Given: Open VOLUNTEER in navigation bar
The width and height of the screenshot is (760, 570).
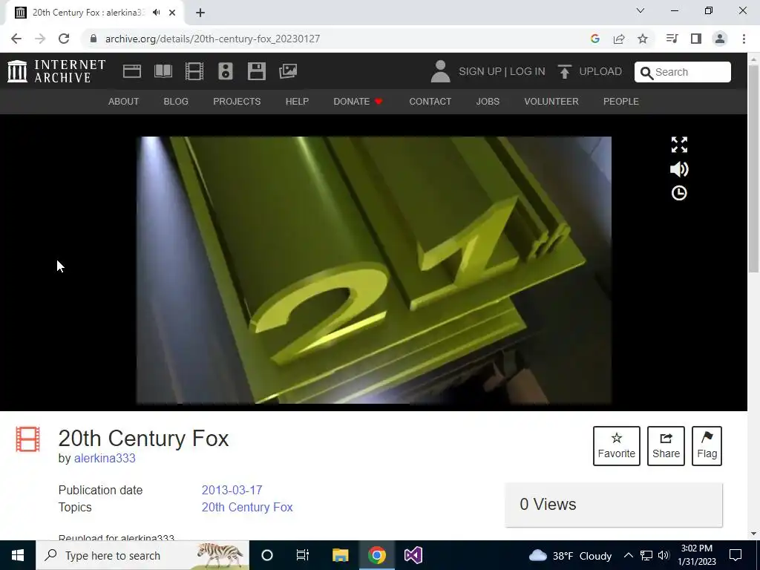Looking at the screenshot, I should pyautogui.click(x=551, y=101).
